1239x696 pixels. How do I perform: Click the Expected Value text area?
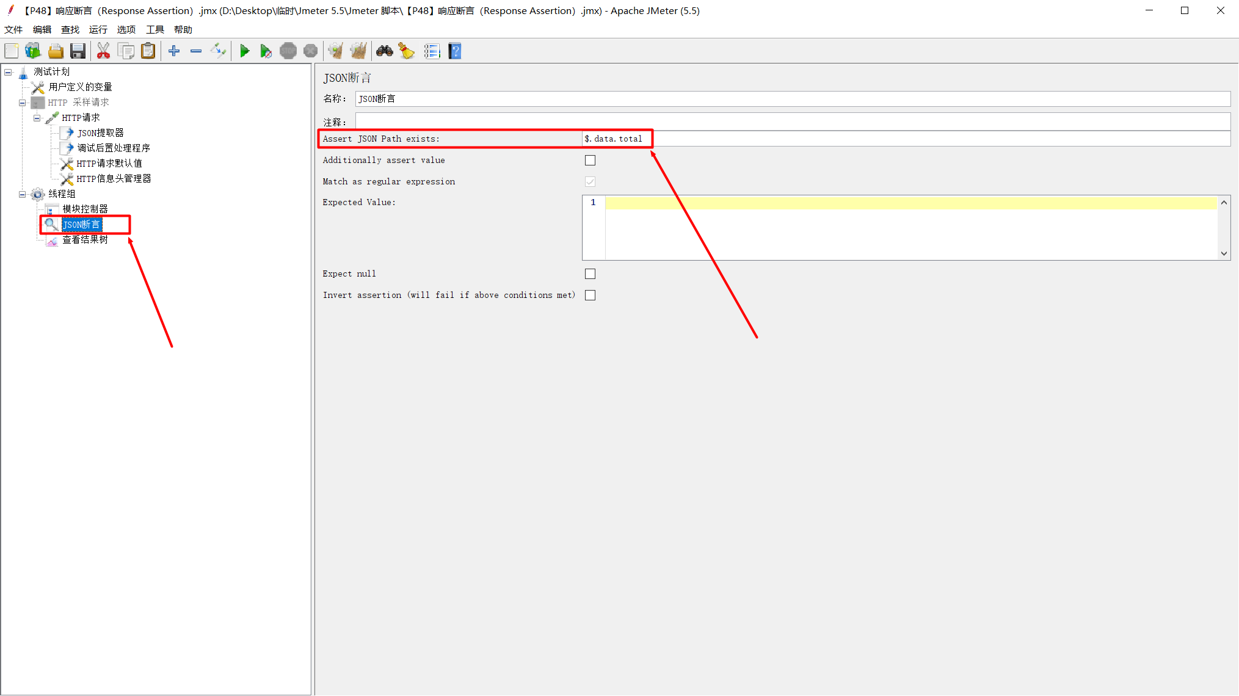[911, 228]
